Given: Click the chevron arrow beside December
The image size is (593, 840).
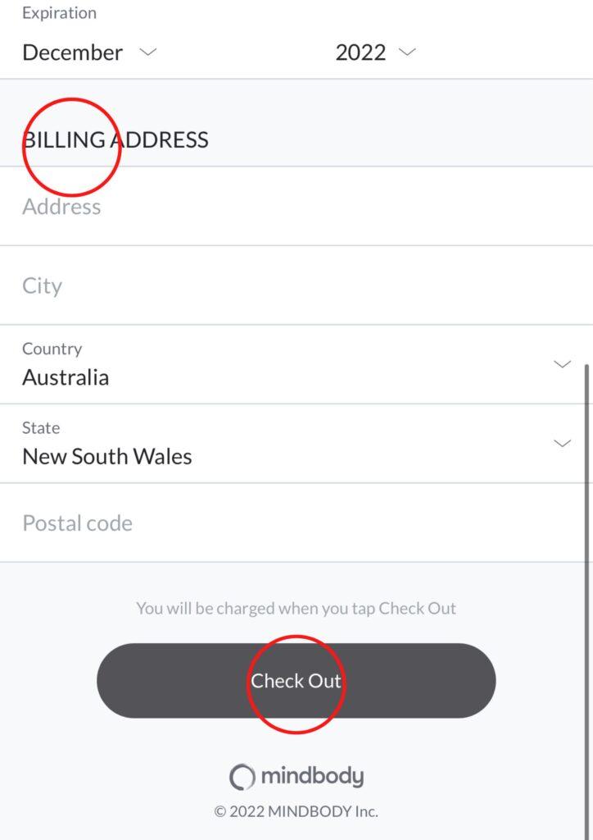Looking at the screenshot, I should pos(147,52).
